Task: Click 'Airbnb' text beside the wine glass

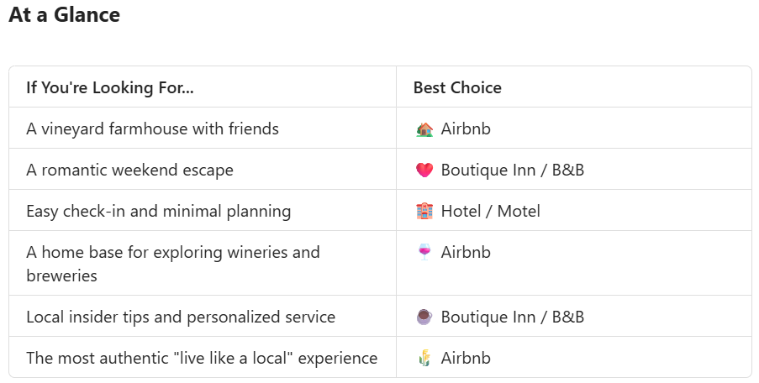Action: coord(466,253)
